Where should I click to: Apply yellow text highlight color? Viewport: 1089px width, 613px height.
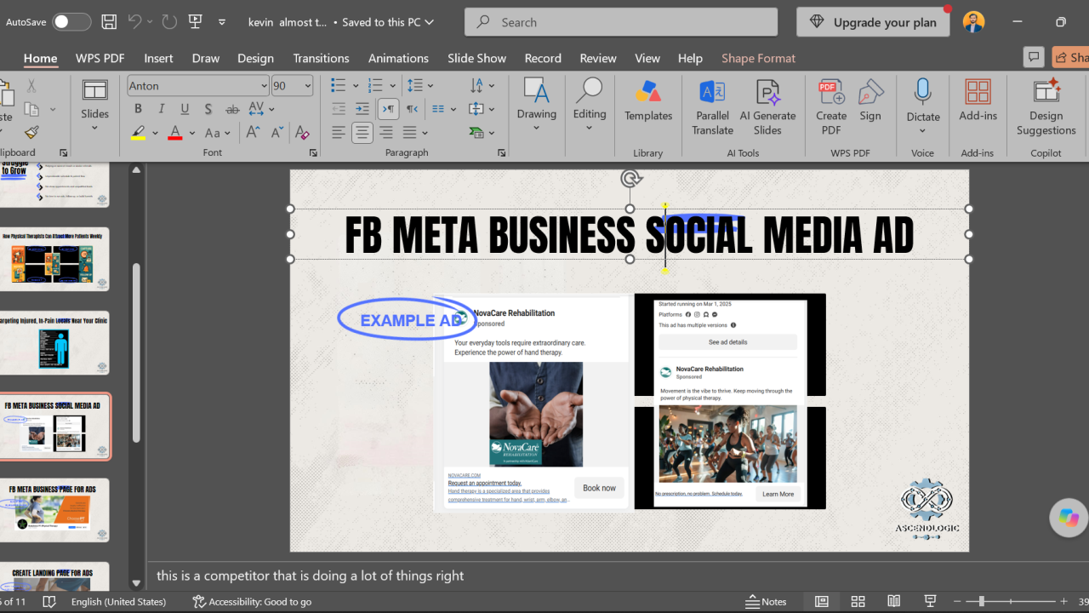coord(139,133)
